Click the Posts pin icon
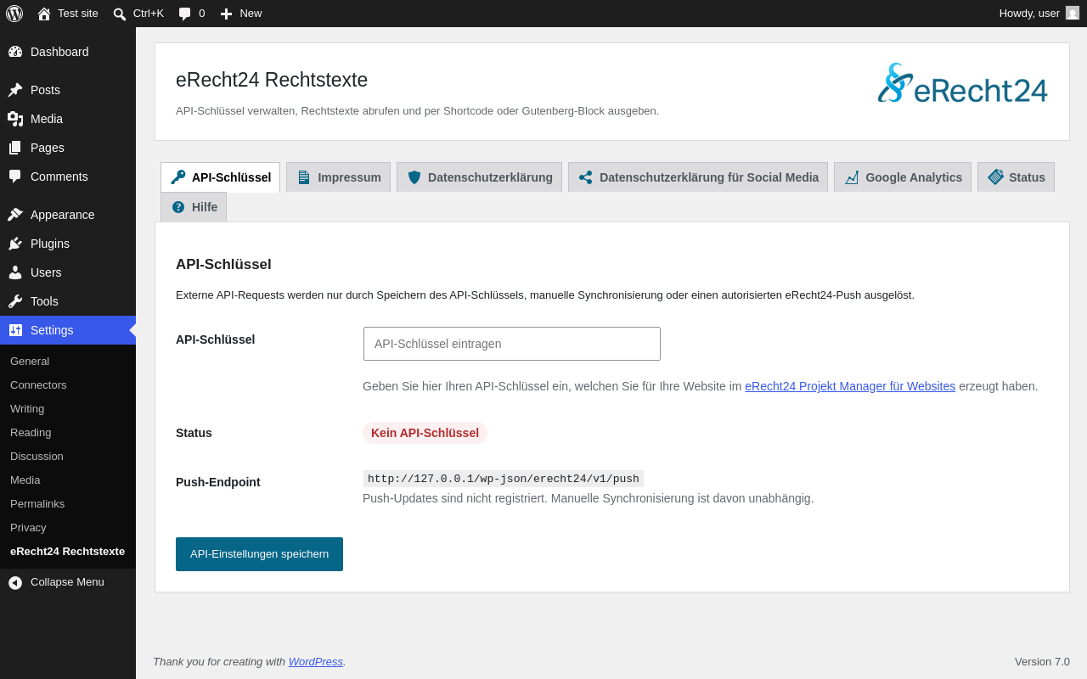The image size is (1087, 679). pos(15,90)
